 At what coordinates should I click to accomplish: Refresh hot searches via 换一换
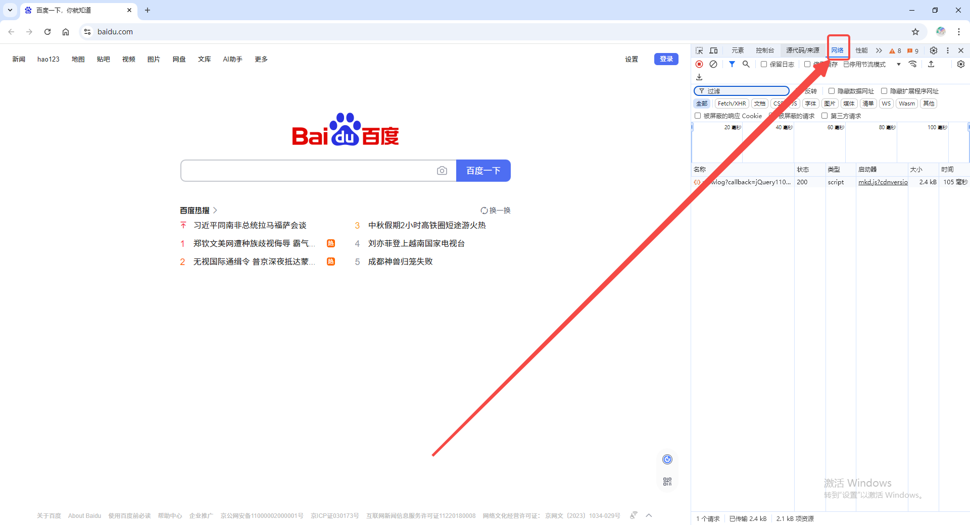pyautogui.click(x=496, y=211)
